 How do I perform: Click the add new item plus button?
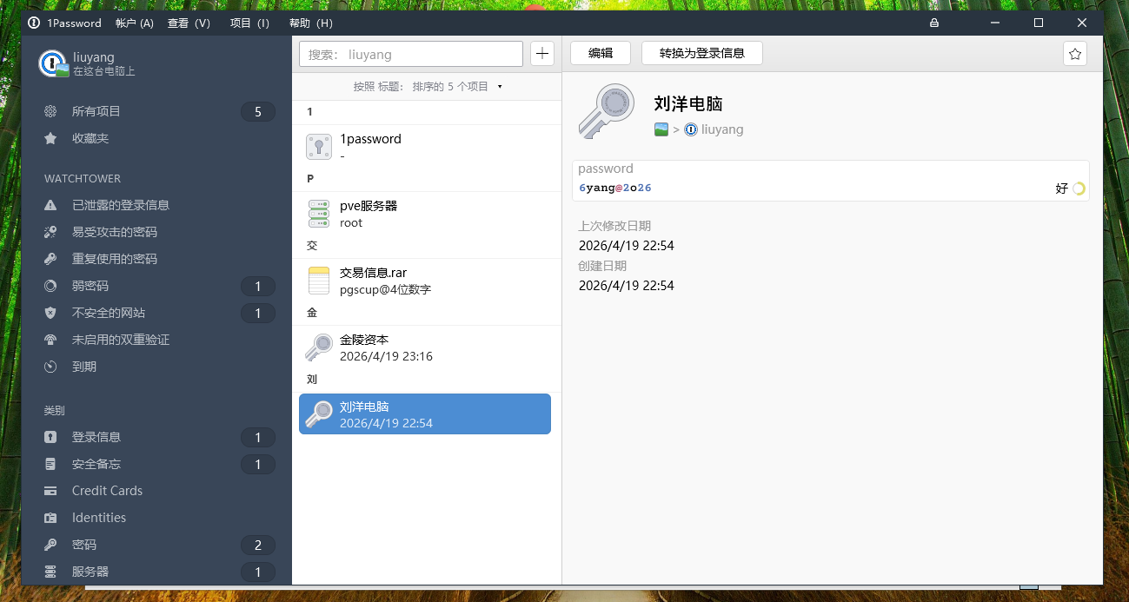tap(542, 54)
